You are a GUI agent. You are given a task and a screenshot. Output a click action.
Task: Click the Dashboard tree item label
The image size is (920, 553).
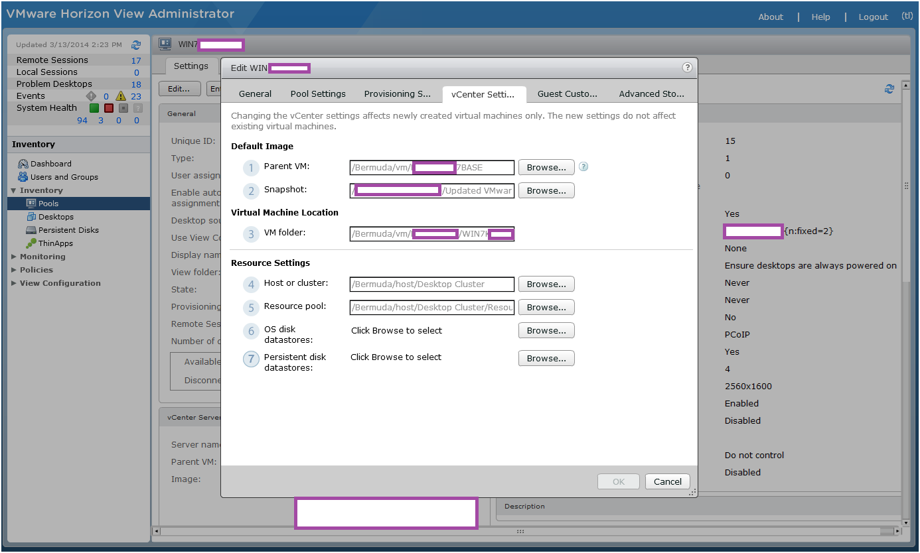(x=50, y=164)
